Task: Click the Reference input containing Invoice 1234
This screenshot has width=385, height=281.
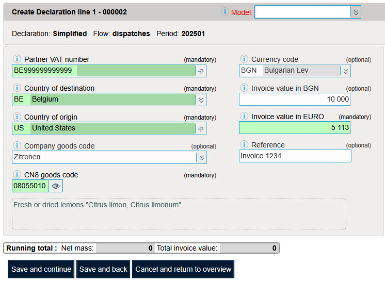Action: coord(294,156)
